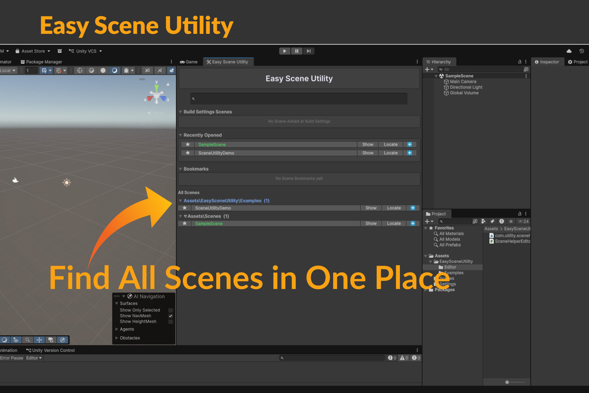The width and height of the screenshot is (589, 393).
Task: Click the Step frame icon in the toolbar
Action: [x=309, y=51]
